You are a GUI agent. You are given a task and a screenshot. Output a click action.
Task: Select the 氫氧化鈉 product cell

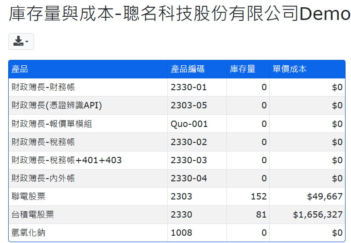28,233
